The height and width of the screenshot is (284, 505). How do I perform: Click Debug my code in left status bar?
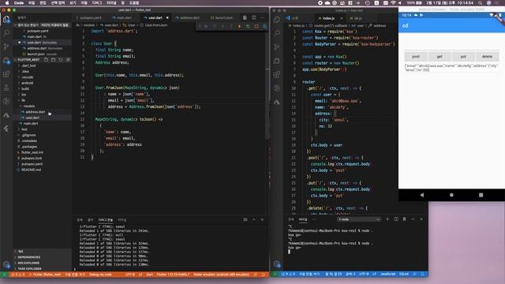(x=100, y=275)
